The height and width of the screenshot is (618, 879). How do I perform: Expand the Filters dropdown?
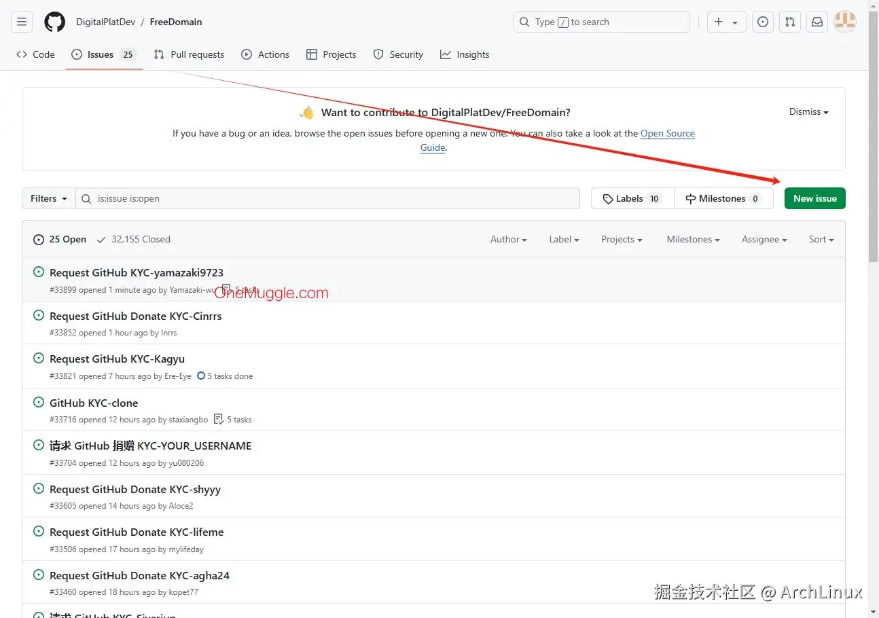click(x=49, y=198)
